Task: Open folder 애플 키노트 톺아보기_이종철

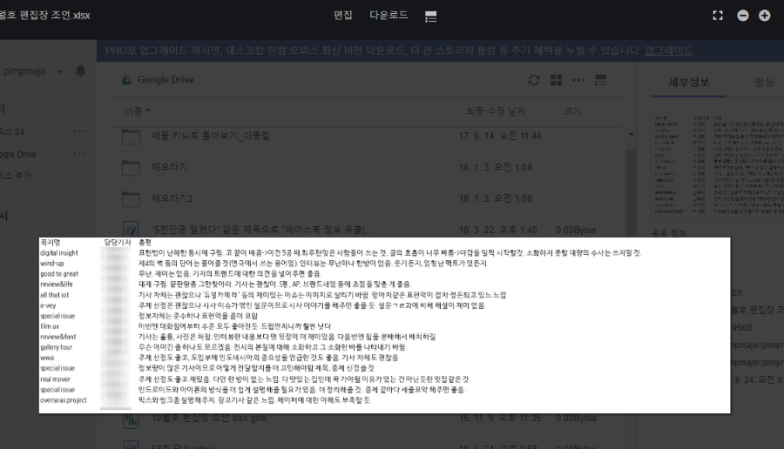Action: click(x=211, y=136)
